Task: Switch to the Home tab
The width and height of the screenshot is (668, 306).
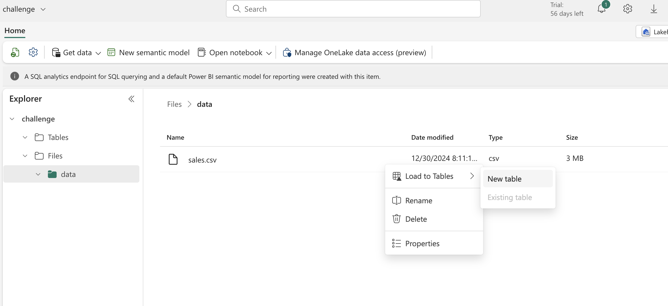Action: (15, 30)
